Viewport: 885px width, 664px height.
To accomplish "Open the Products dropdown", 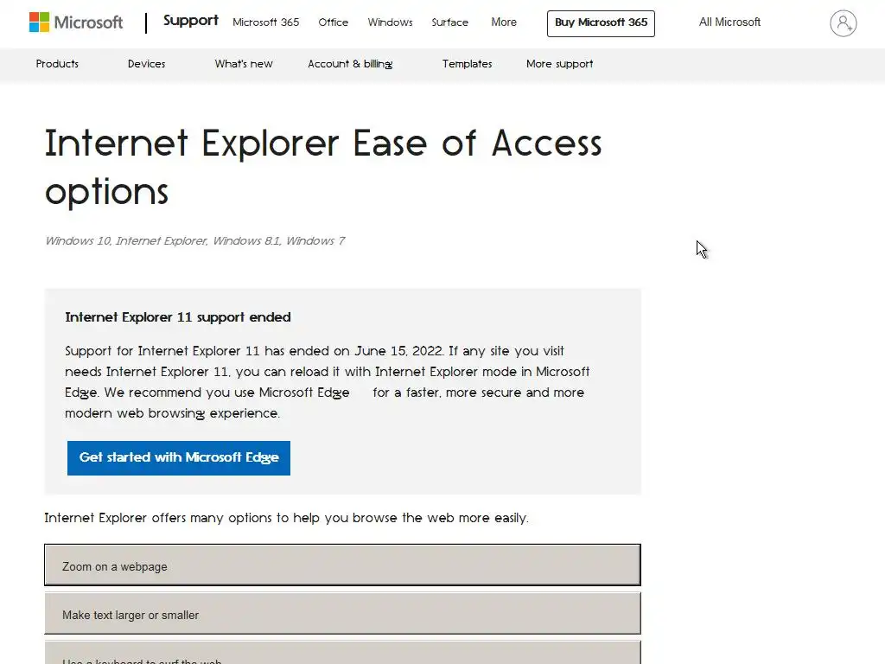I will [x=57, y=64].
